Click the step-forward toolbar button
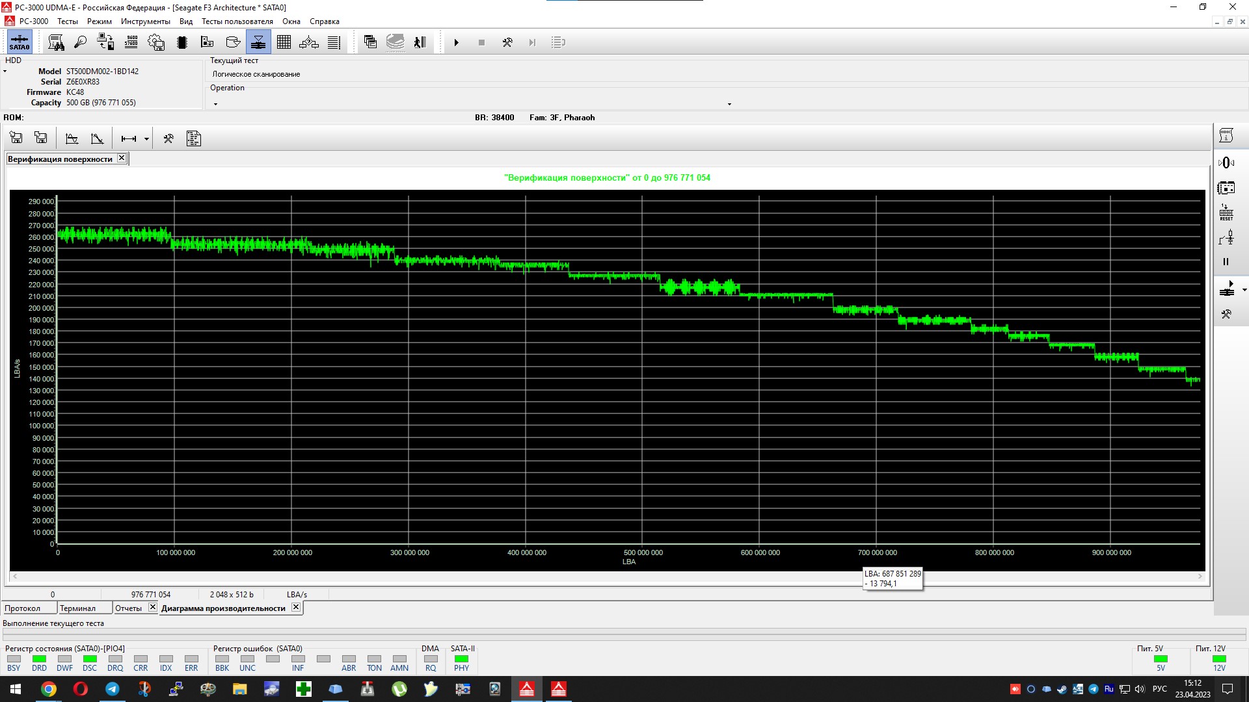This screenshot has height=702, width=1249. pyautogui.click(x=532, y=43)
